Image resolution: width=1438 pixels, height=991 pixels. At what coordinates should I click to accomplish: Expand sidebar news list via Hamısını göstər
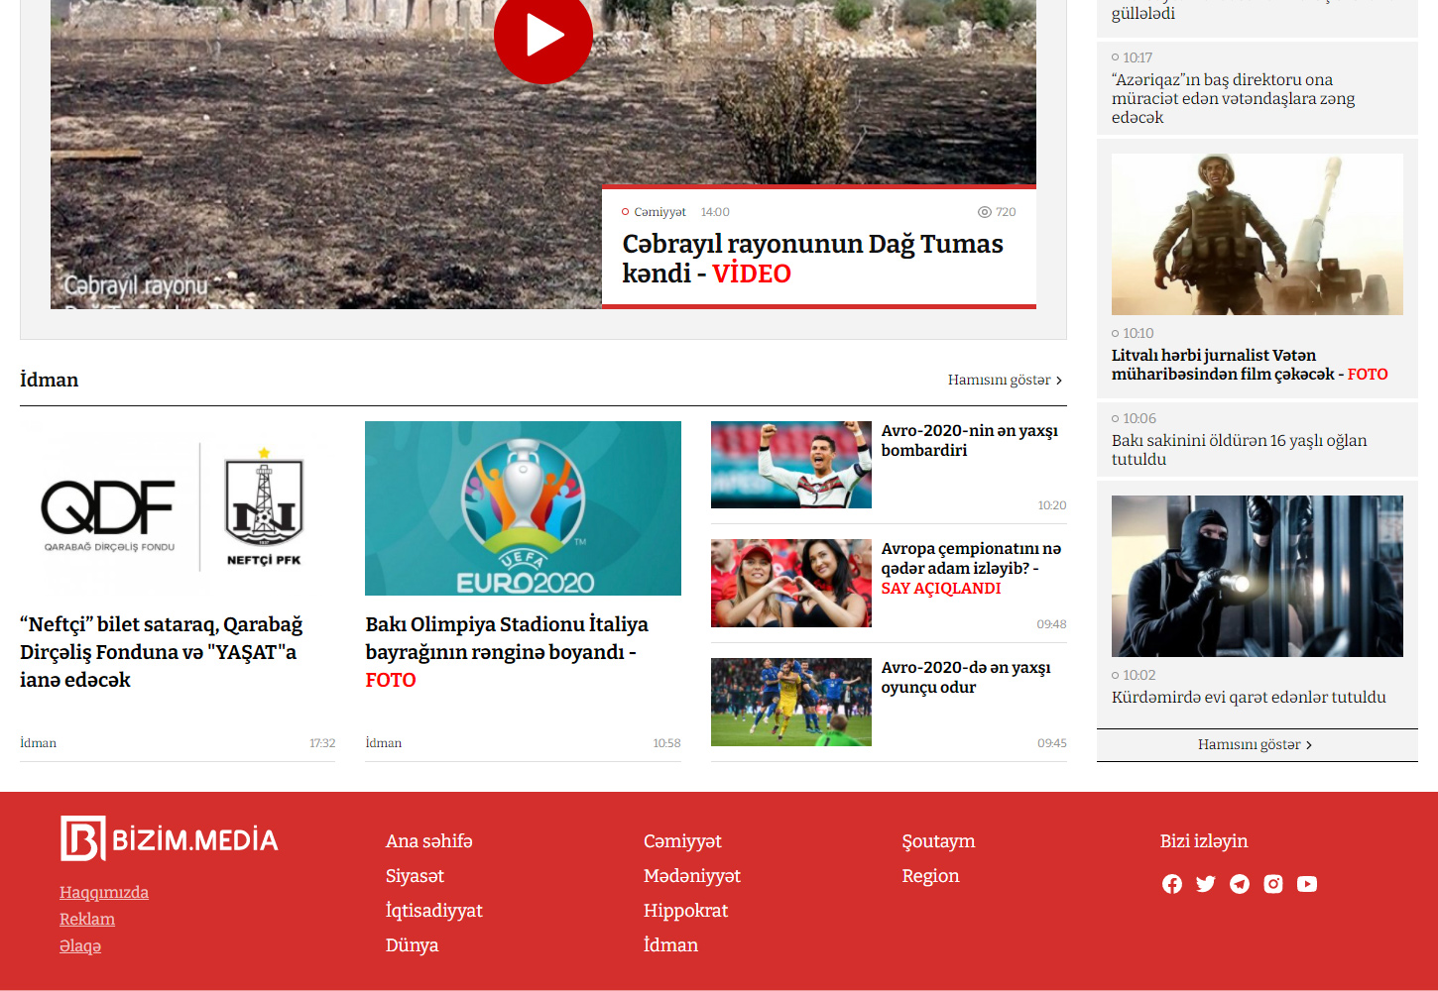(x=1255, y=744)
